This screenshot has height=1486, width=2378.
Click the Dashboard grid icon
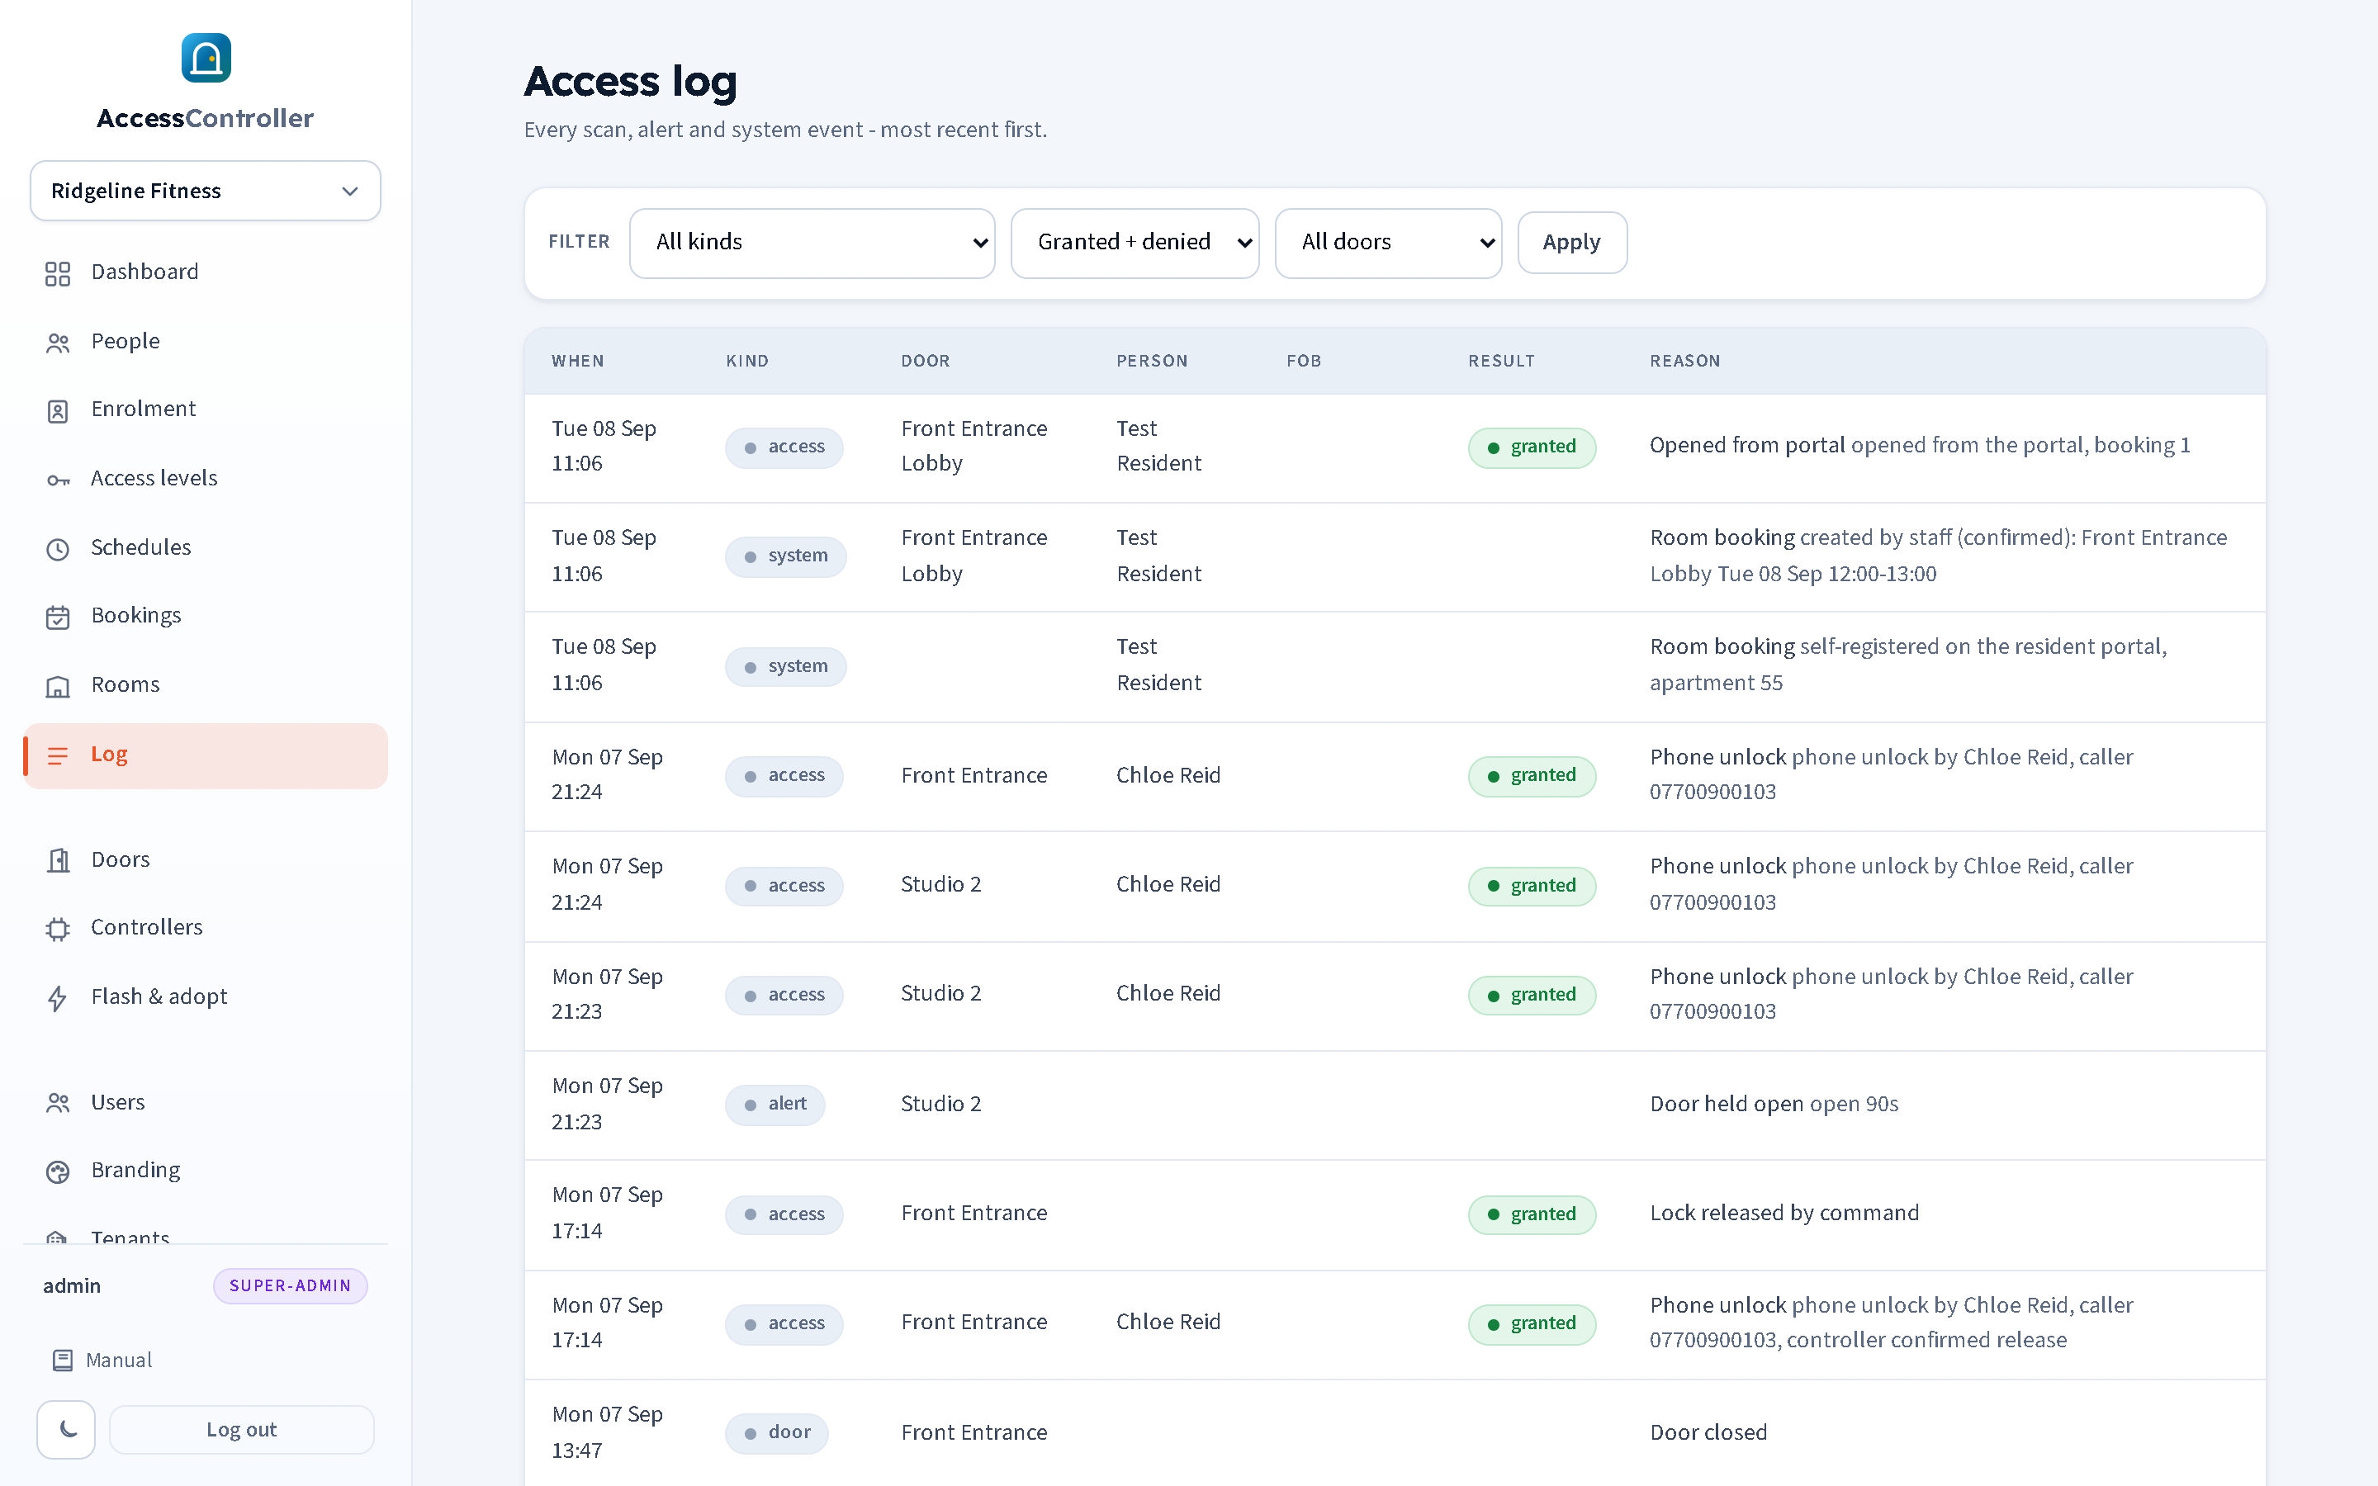tap(58, 273)
